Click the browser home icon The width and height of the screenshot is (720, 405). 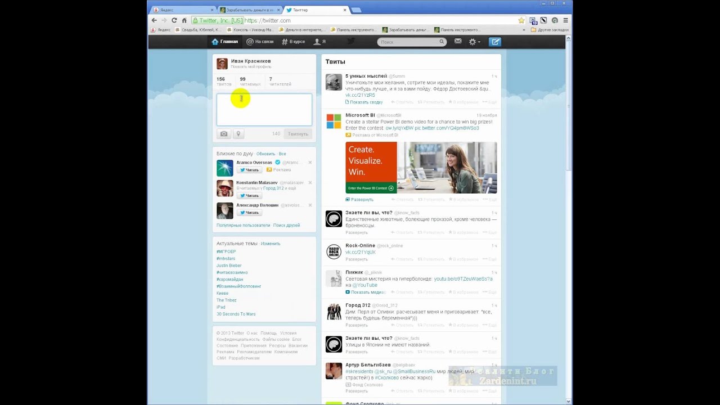click(x=184, y=20)
